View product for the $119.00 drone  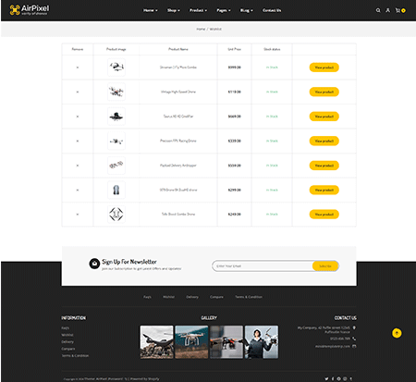coord(324,92)
